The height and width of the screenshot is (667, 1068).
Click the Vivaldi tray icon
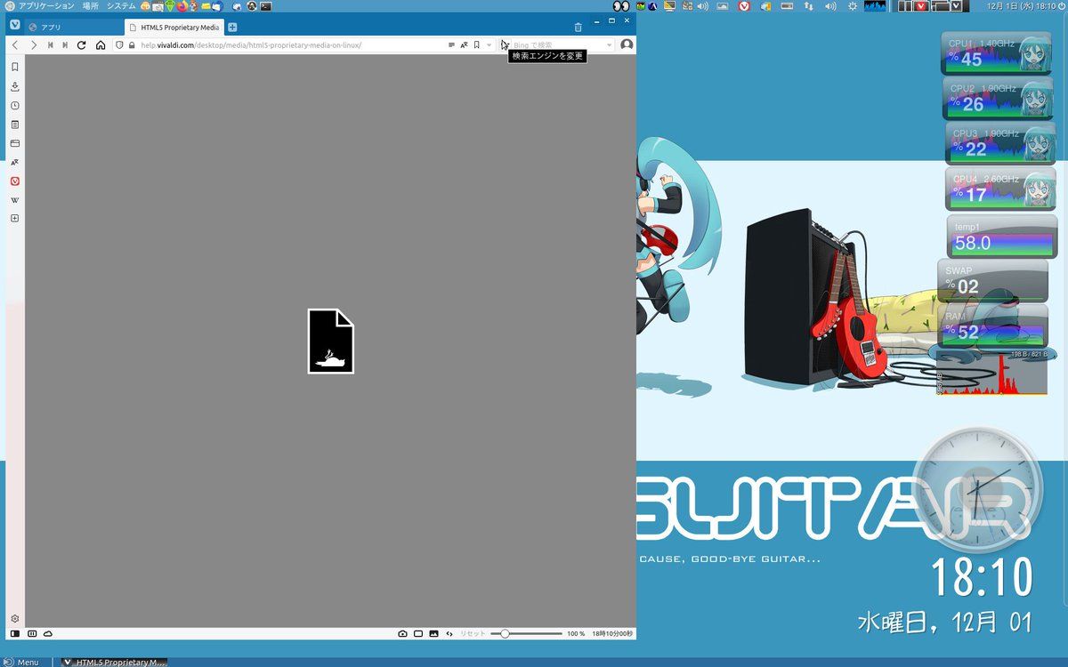point(744,6)
